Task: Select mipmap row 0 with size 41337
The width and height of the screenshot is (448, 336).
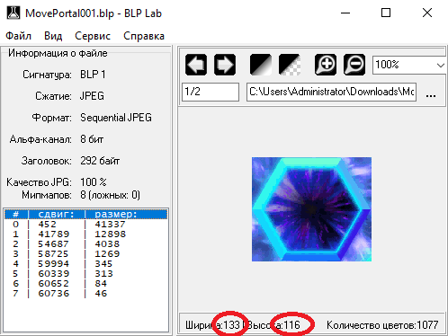Action: (85, 225)
